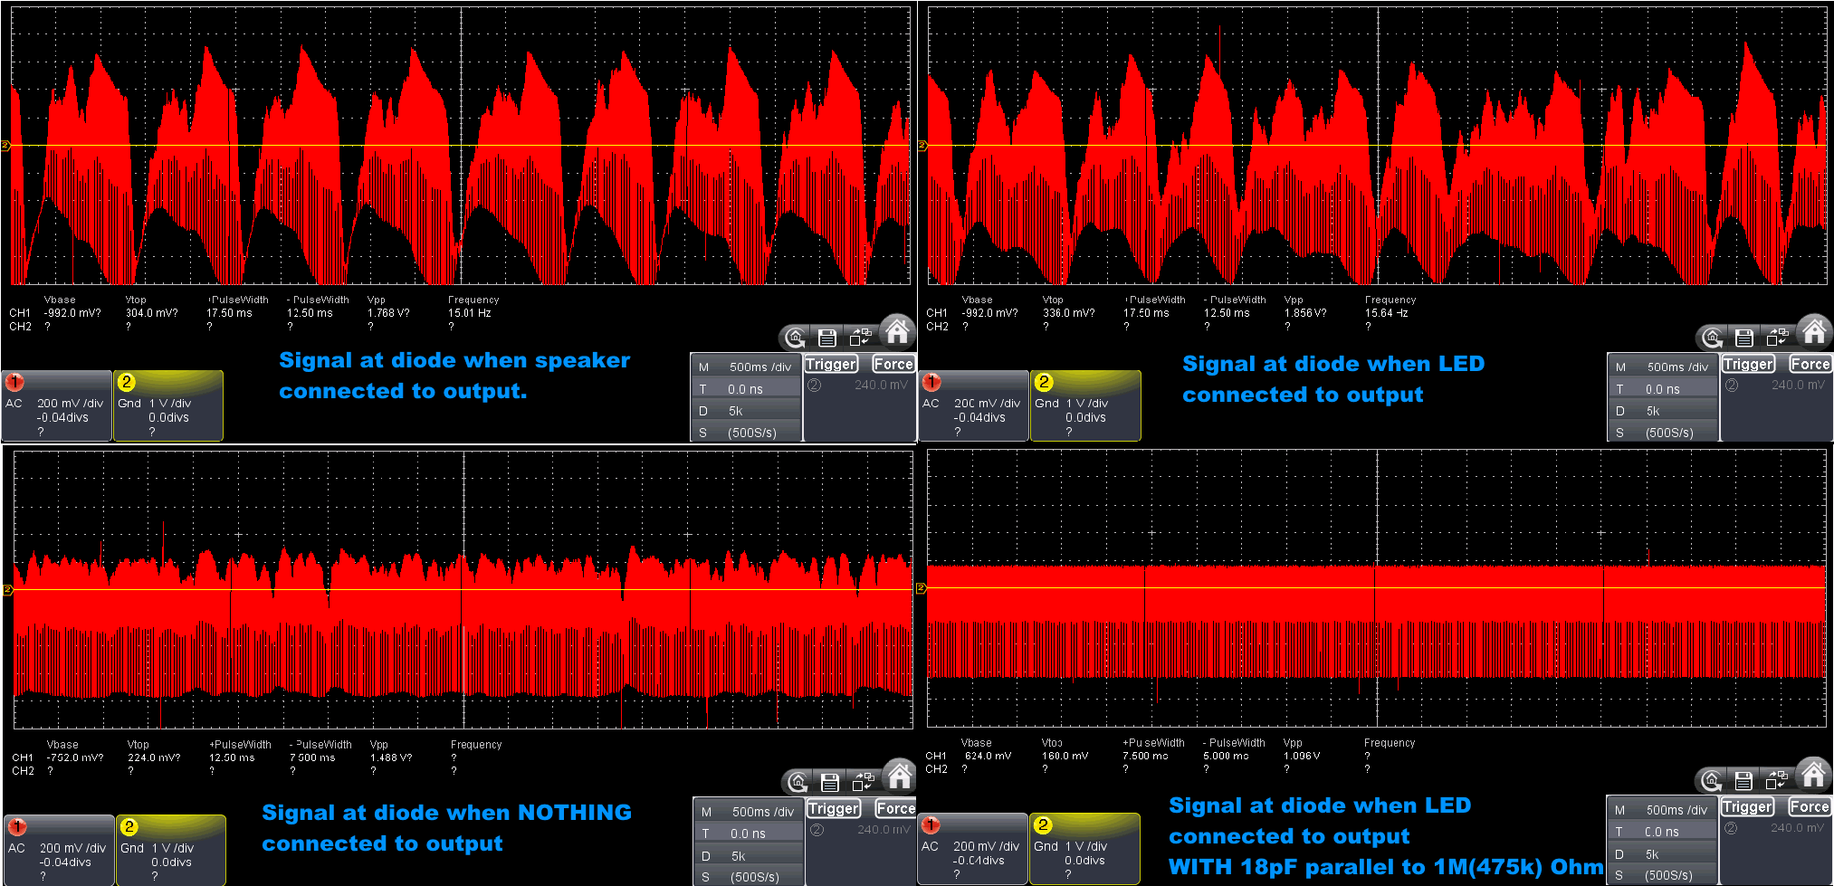The image size is (1834, 886).
Task: Click the Vtop reading 160.0 mV
Action: [x=1065, y=756]
